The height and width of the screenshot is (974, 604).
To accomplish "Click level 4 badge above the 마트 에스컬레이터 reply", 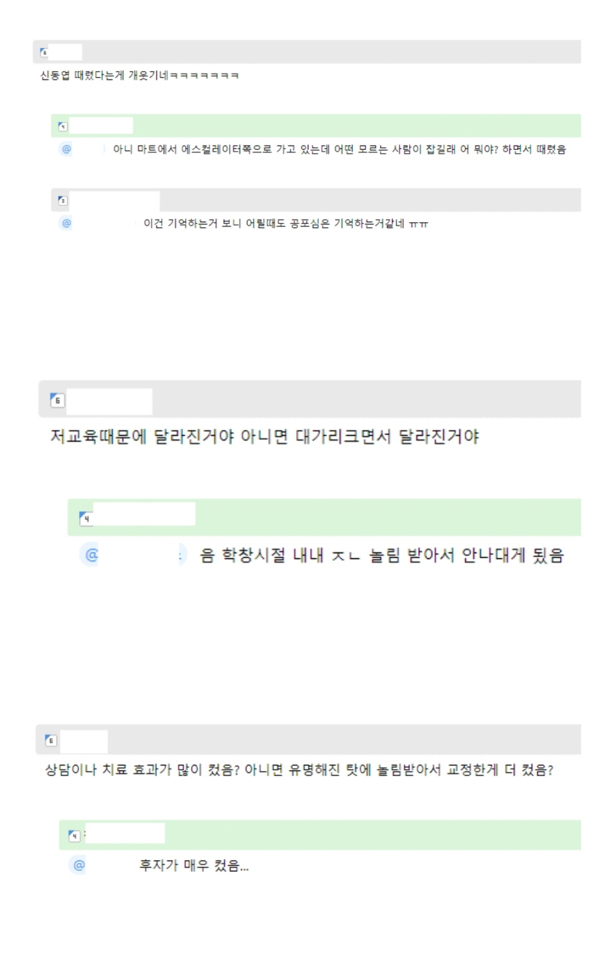I will 62,126.
